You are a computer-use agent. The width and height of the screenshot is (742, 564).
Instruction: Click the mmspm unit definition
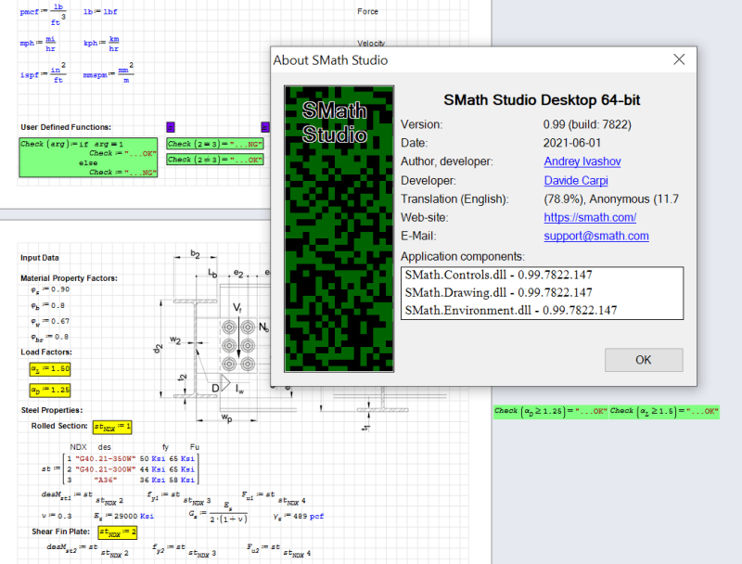coord(109,73)
